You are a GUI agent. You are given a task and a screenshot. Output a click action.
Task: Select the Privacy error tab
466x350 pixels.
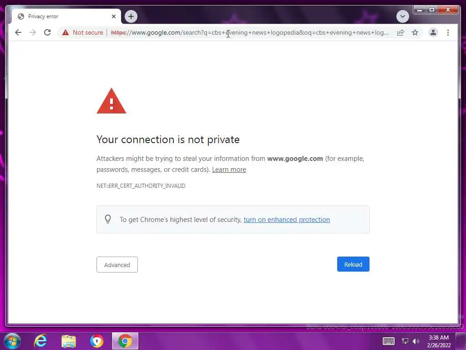tap(66, 16)
